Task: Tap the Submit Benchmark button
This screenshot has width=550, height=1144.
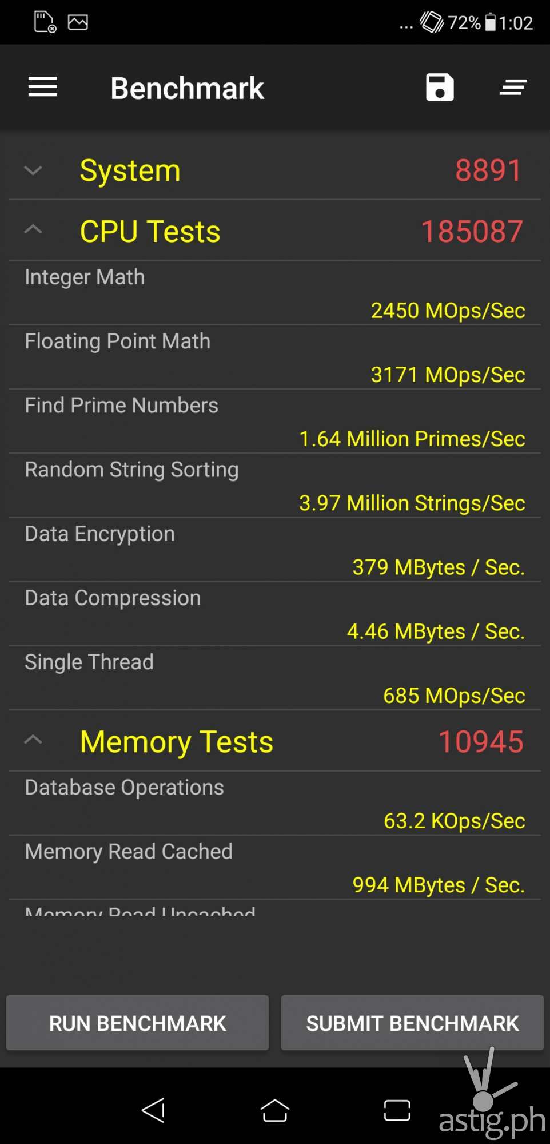Action: [x=412, y=1023]
